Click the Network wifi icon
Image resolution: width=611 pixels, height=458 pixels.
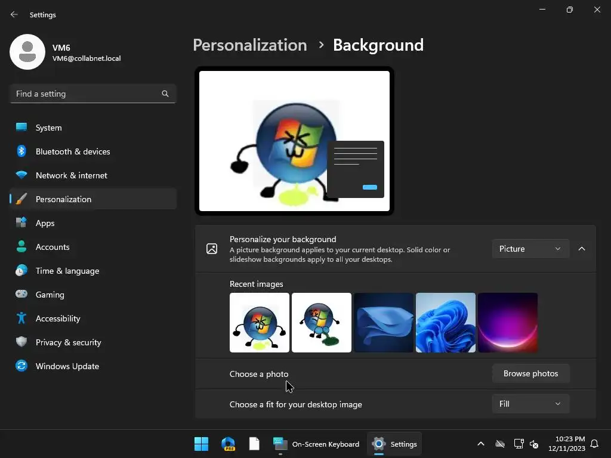click(x=21, y=175)
